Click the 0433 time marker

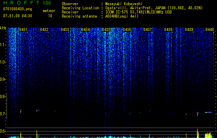point(65,30)
